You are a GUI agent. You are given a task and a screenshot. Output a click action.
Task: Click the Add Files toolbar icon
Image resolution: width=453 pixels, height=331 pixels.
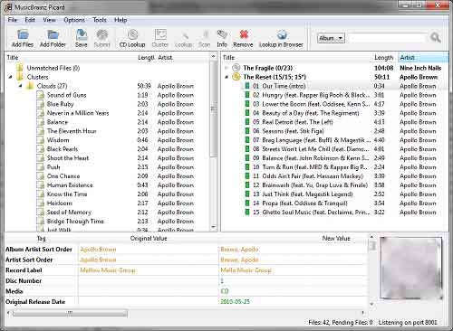[x=23, y=34]
